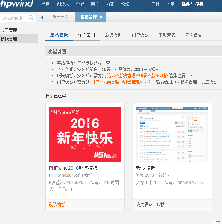This screenshot has width=222, height=224.
Task: Switch to the 个人空间 tab
Action: click(x=87, y=35)
